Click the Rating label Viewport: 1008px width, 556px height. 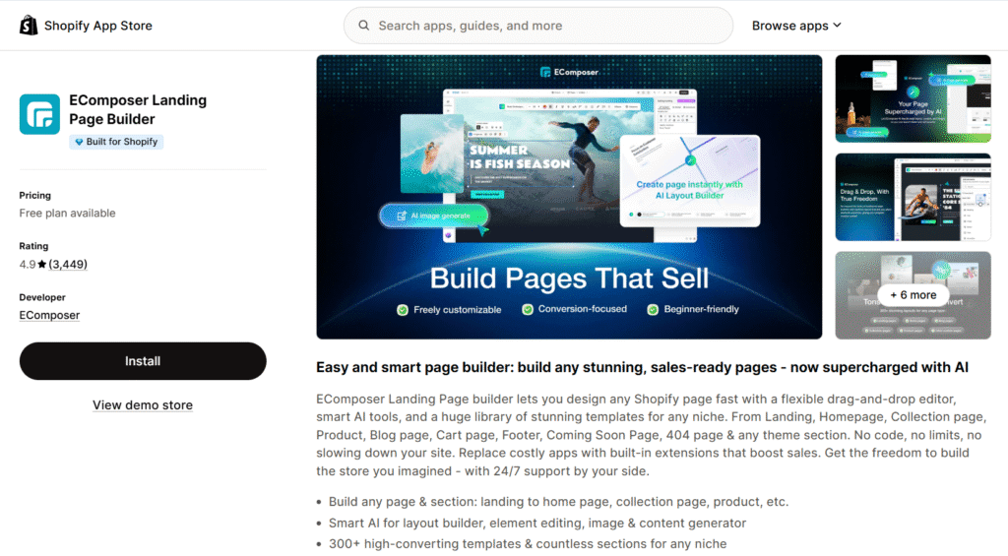(33, 246)
